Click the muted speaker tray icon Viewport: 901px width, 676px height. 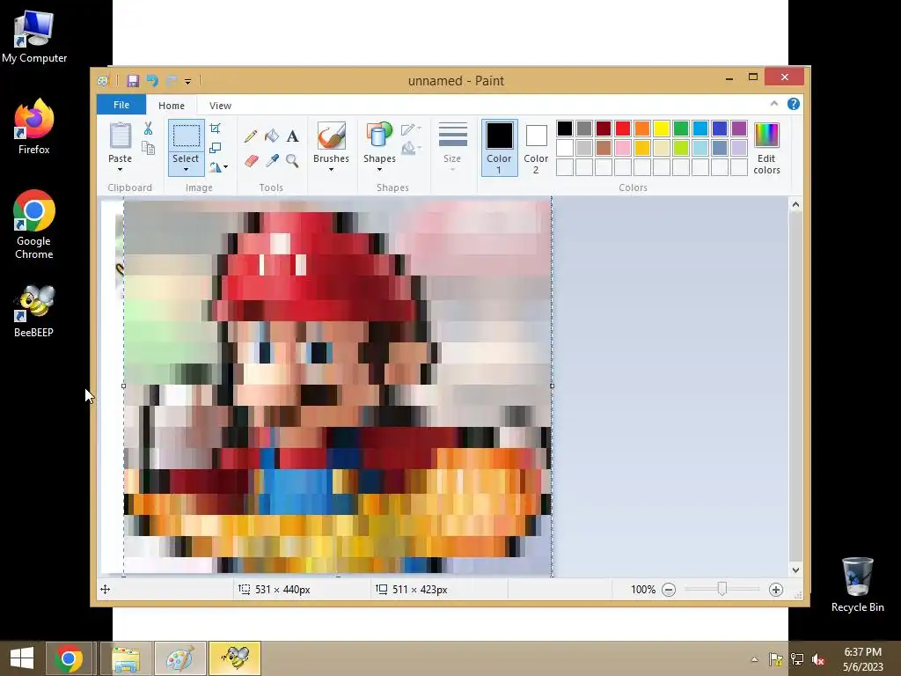(817, 659)
